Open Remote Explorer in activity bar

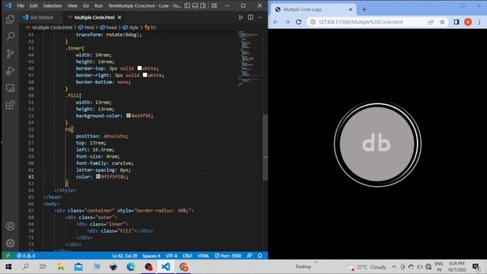10,88
